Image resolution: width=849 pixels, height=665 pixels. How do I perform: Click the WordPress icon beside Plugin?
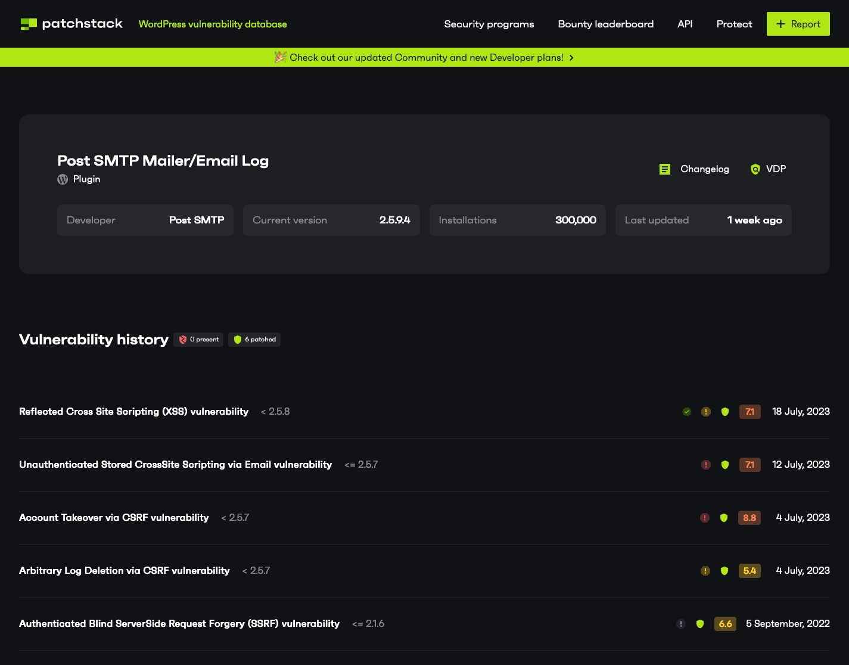[63, 179]
